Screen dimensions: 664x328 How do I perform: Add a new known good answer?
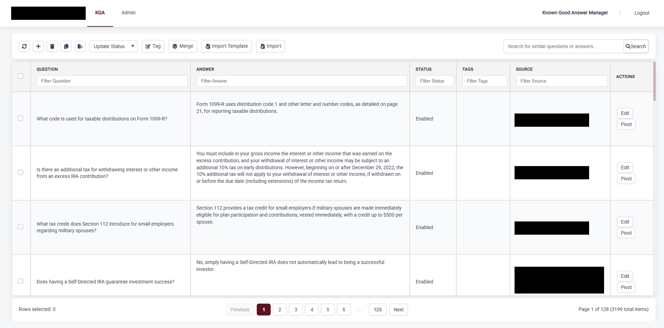[38, 46]
